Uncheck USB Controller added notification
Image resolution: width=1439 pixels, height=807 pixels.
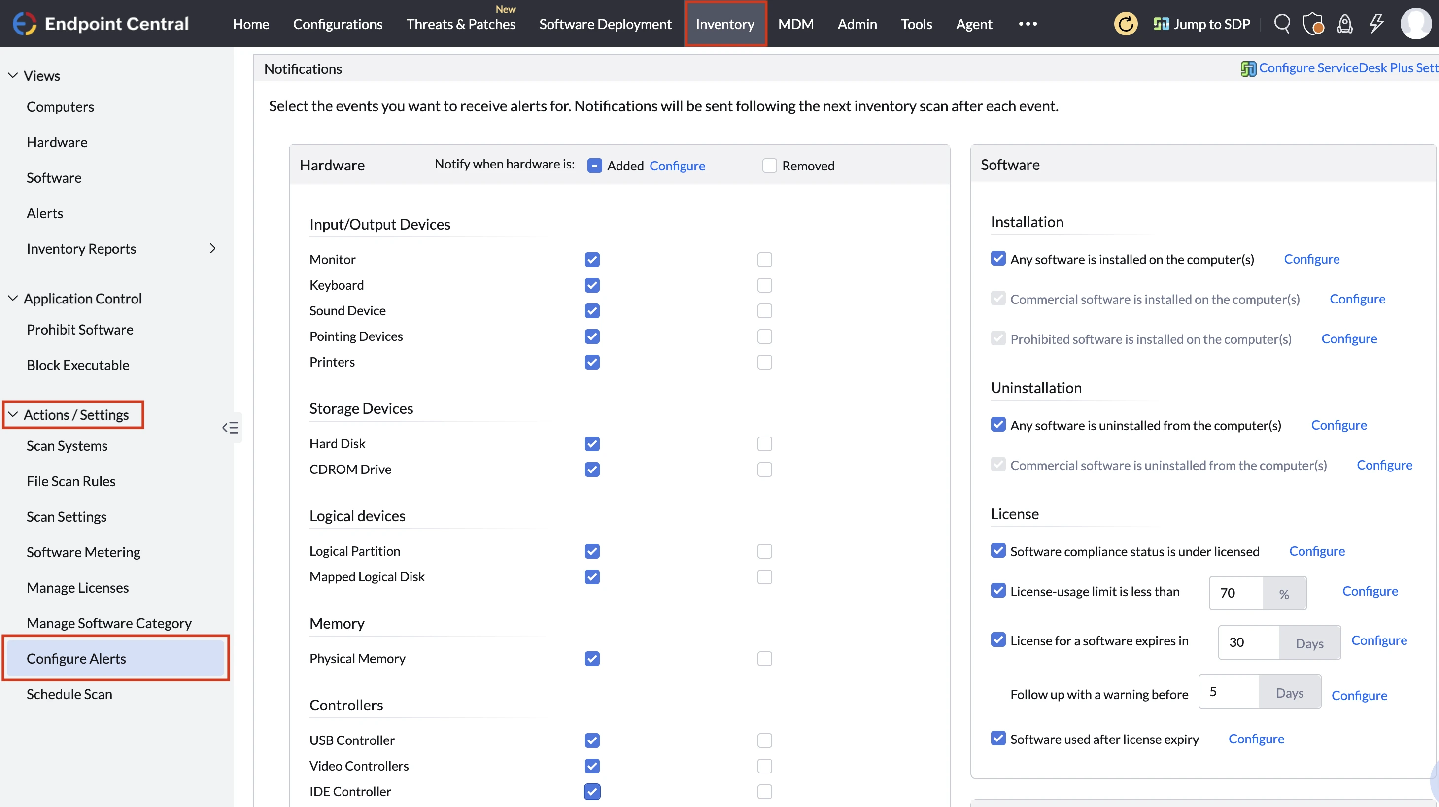pos(592,740)
